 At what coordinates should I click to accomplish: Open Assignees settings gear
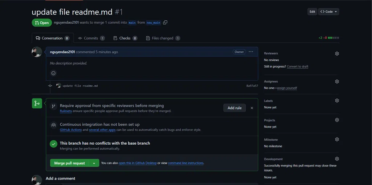[x=337, y=81]
